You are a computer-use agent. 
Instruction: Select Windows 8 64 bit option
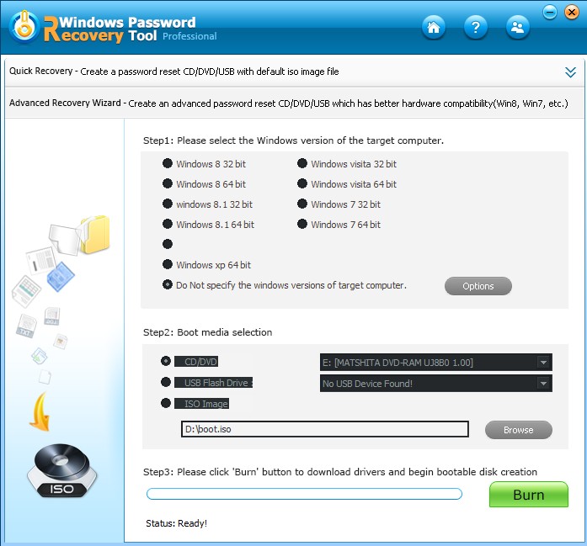point(168,183)
